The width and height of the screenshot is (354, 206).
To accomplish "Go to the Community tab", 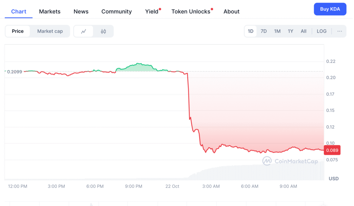I will 117,12.
